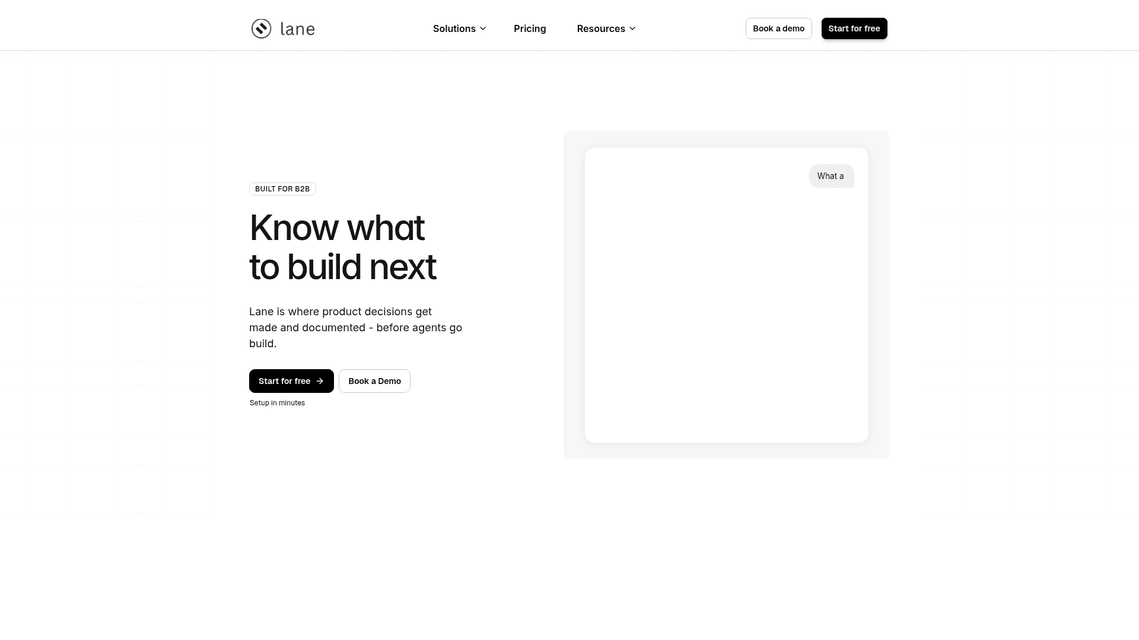Click the outlined "Book a Demo" button
Image resolution: width=1139 pixels, height=640 pixels.
pos(374,381)
